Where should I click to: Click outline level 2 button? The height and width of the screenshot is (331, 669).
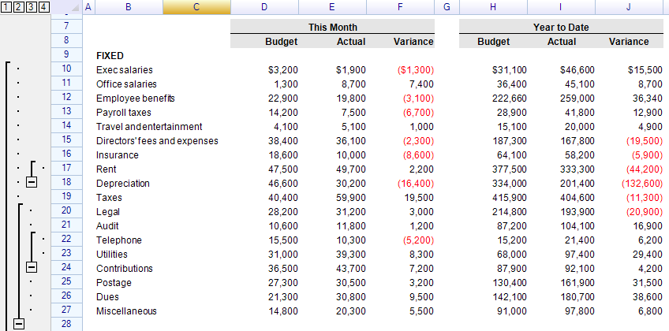(x=18, y=7)
